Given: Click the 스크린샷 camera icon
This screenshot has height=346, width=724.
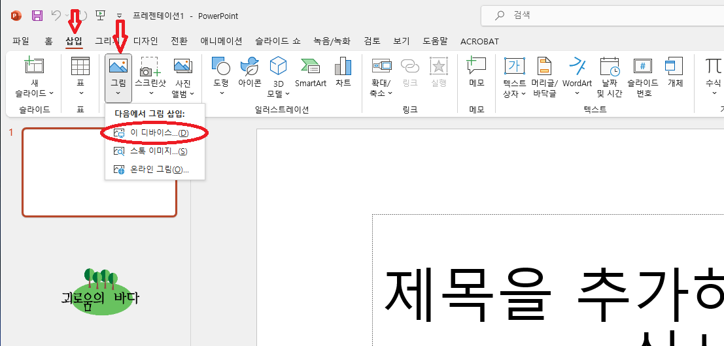Looking at the screenshot, I should pyautogui.click(x=151, y=67).
